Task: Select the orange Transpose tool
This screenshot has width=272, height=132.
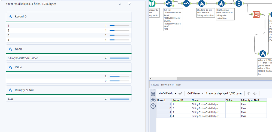Action: click(x=257, y=15)
